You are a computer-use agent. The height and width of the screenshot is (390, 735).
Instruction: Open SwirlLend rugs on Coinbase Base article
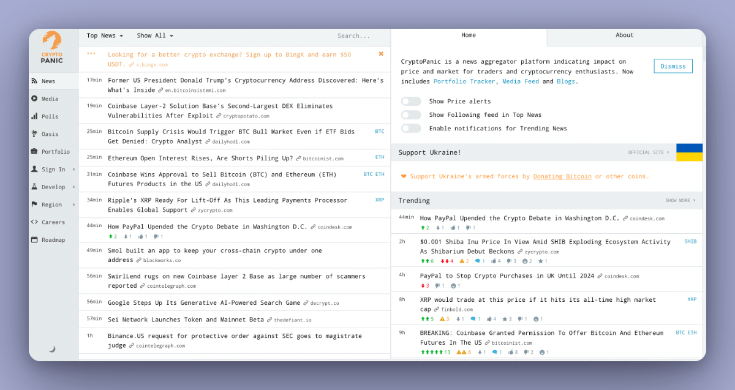click(x=236, y=280)
